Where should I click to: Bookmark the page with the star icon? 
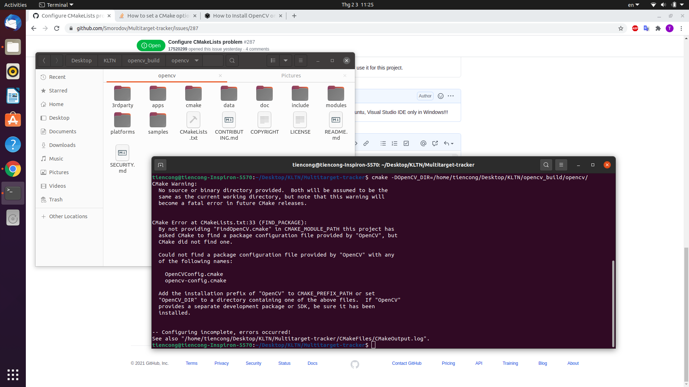621,28
